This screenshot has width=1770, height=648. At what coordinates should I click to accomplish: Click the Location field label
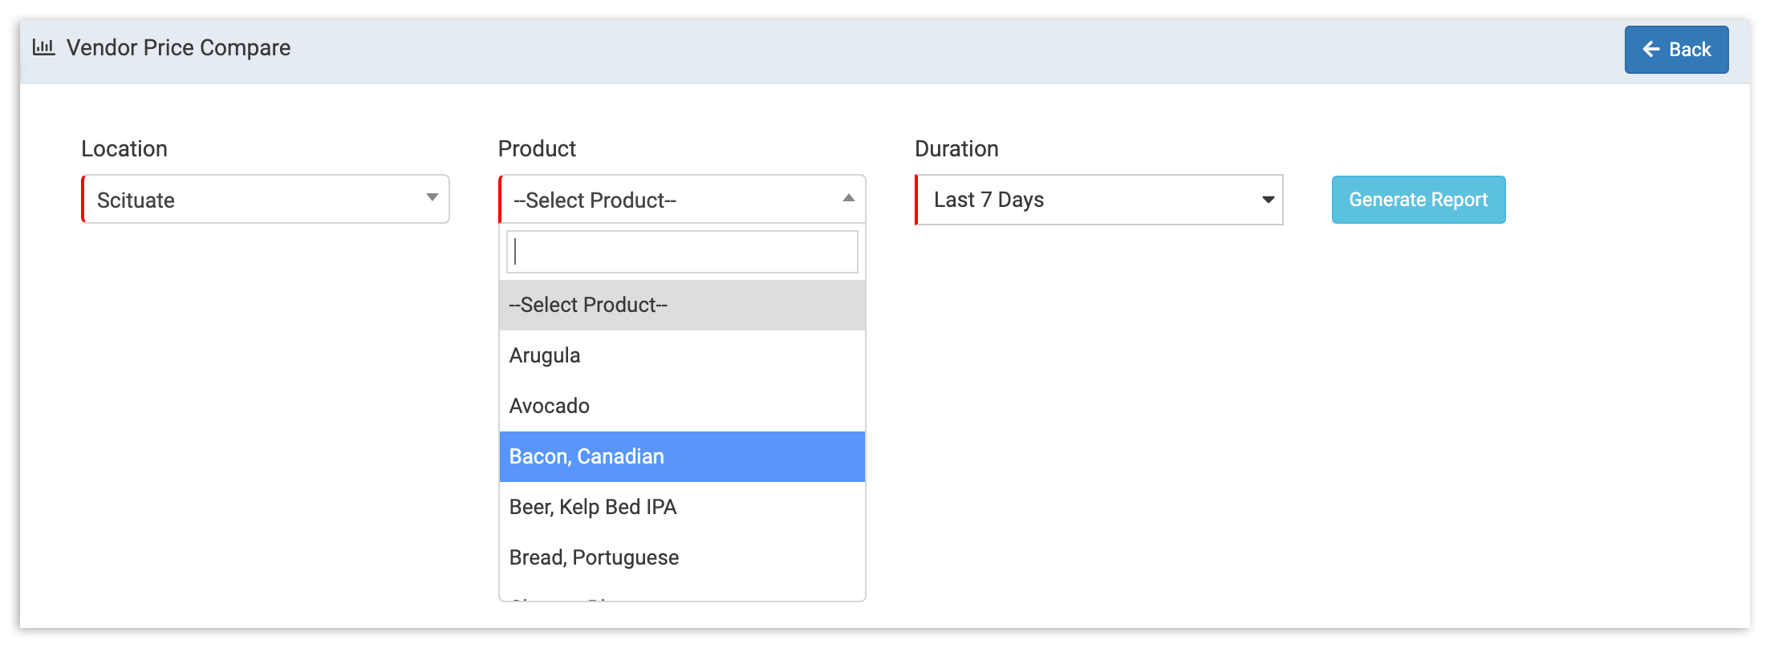(124, 149)
